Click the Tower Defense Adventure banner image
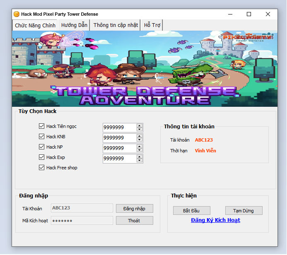 (x=145, y=69)
